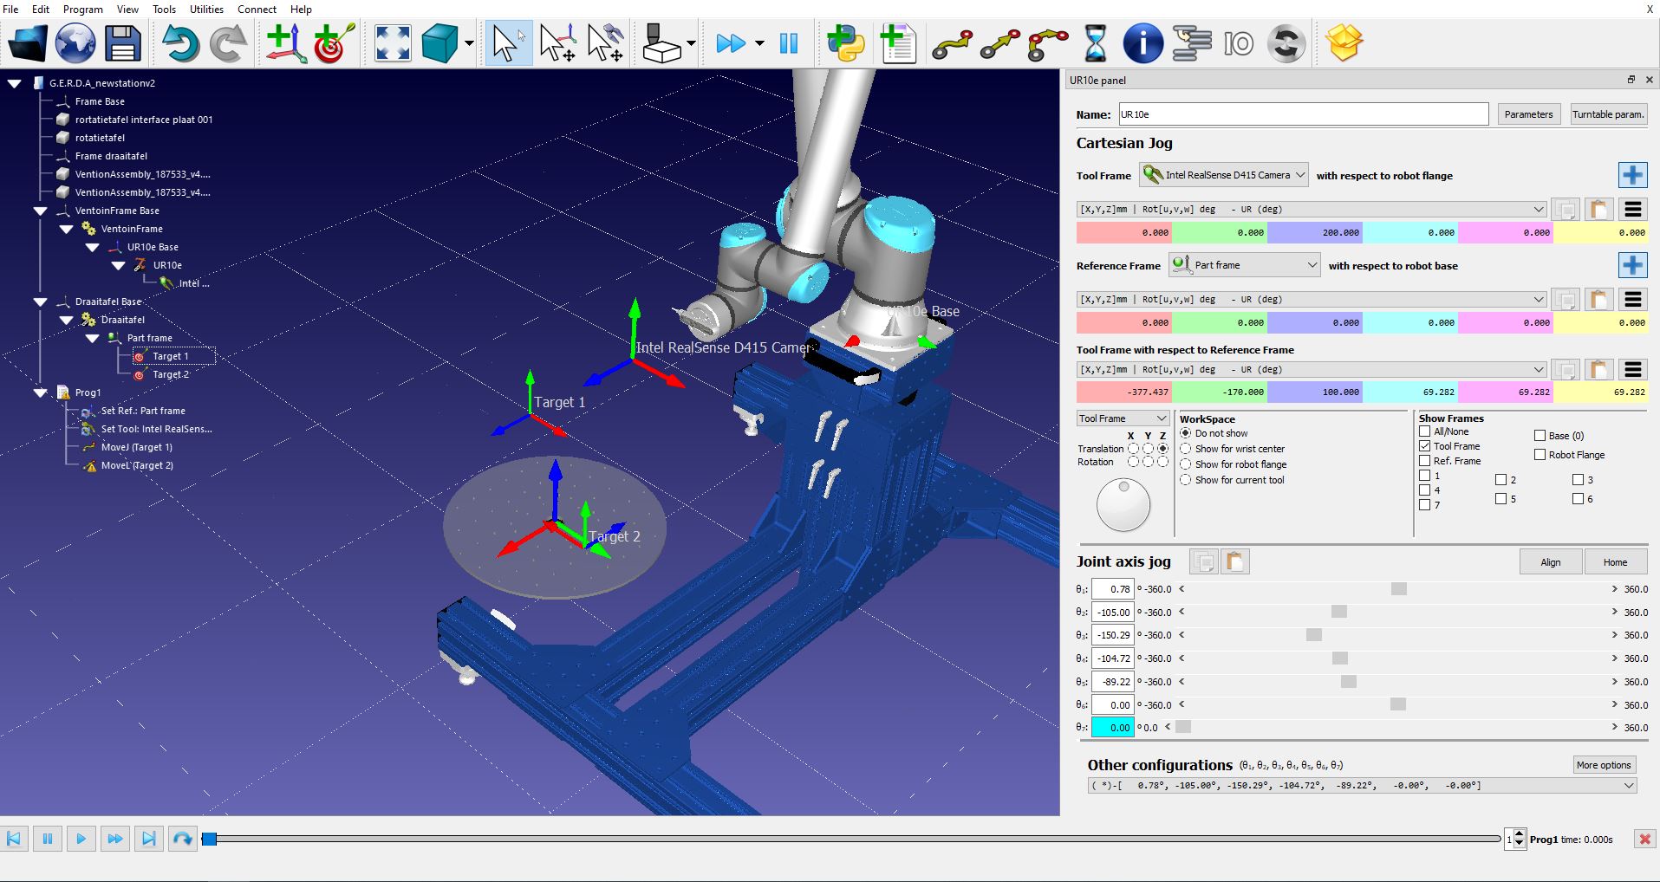Open the Tools menu
The image size is (1660, 882).
(164, 9)
